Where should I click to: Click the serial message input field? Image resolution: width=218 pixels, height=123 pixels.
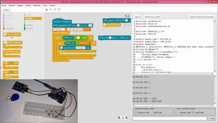pos(170,119)
